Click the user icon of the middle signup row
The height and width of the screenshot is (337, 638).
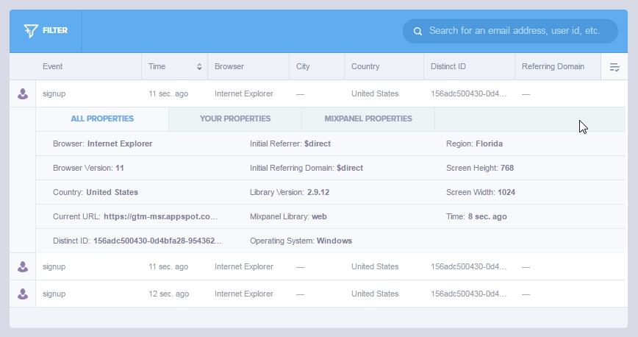point(23,266)
